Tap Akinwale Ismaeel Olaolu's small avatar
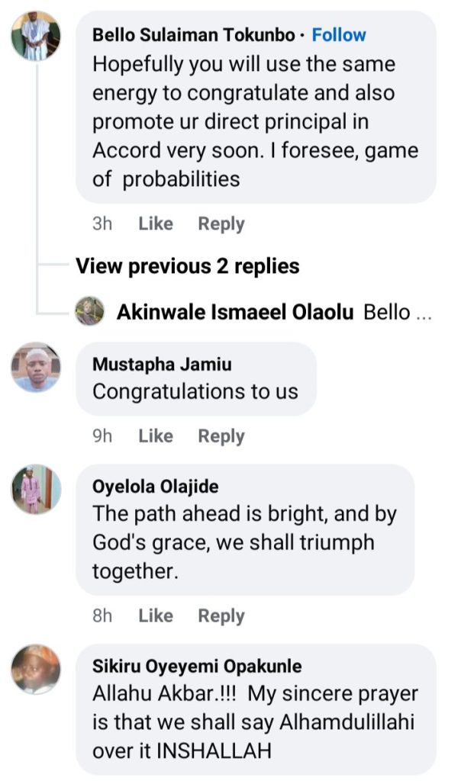This screenshot has width=461, height=781. pos(89,311)
